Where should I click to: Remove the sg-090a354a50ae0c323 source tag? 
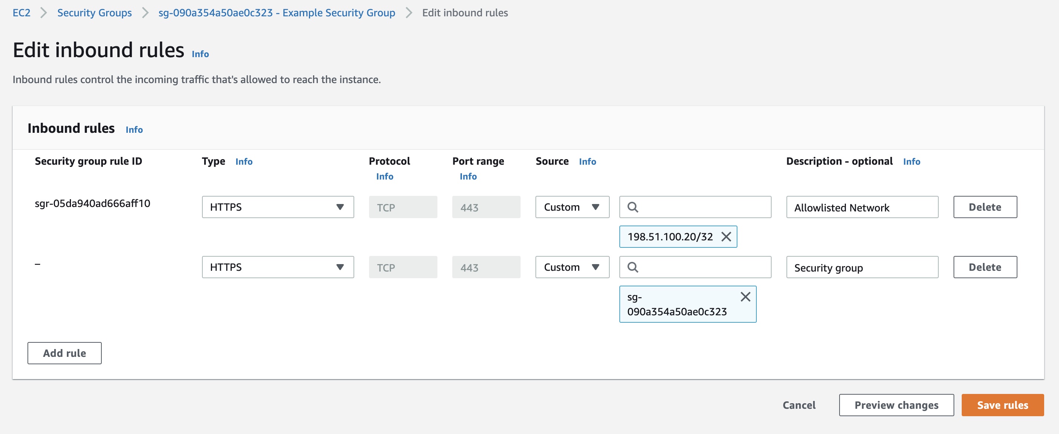pos(744,296)
